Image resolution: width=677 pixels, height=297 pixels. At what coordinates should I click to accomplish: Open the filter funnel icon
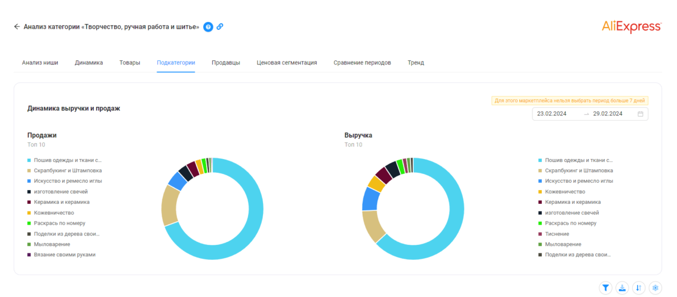tap(606, 287)
